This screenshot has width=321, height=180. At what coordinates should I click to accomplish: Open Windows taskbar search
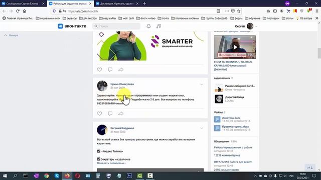point(15,175)
